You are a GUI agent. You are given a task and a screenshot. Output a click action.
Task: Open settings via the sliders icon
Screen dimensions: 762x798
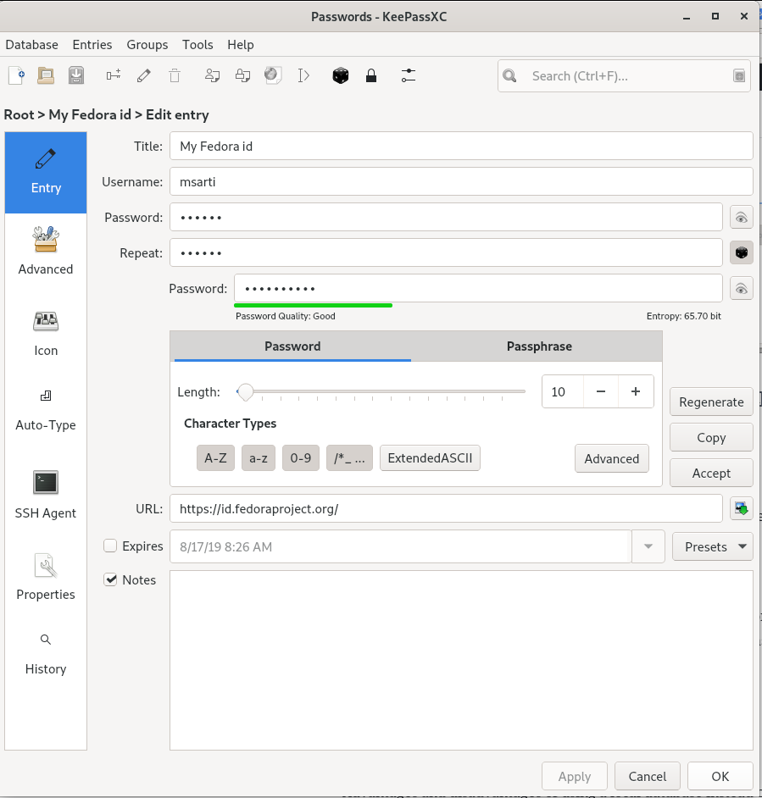pyautogui.click(x=409, y=75)
